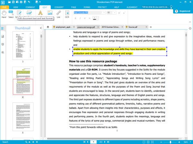Increase font size button
193x144 pixels.
pos(119,13)
